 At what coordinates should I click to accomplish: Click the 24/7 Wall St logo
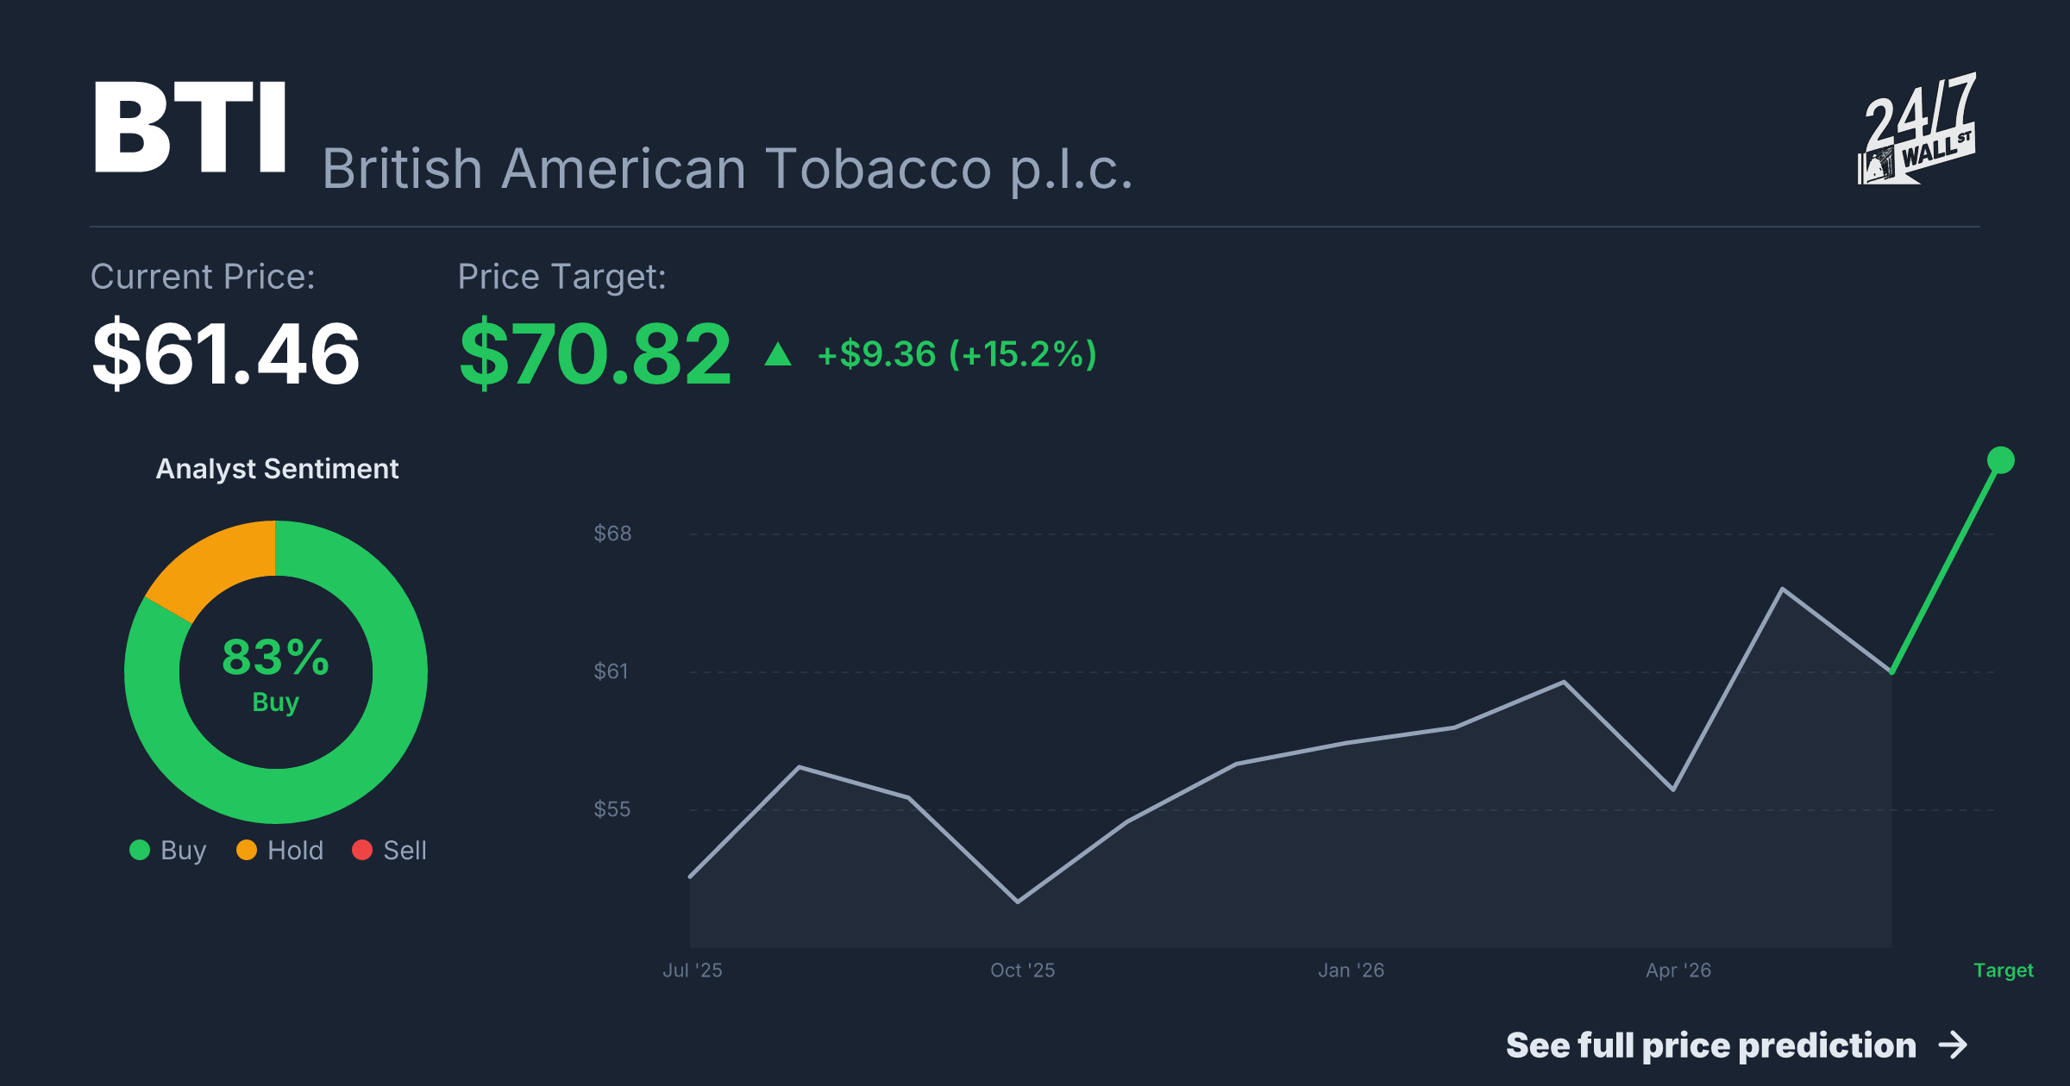1916,128
